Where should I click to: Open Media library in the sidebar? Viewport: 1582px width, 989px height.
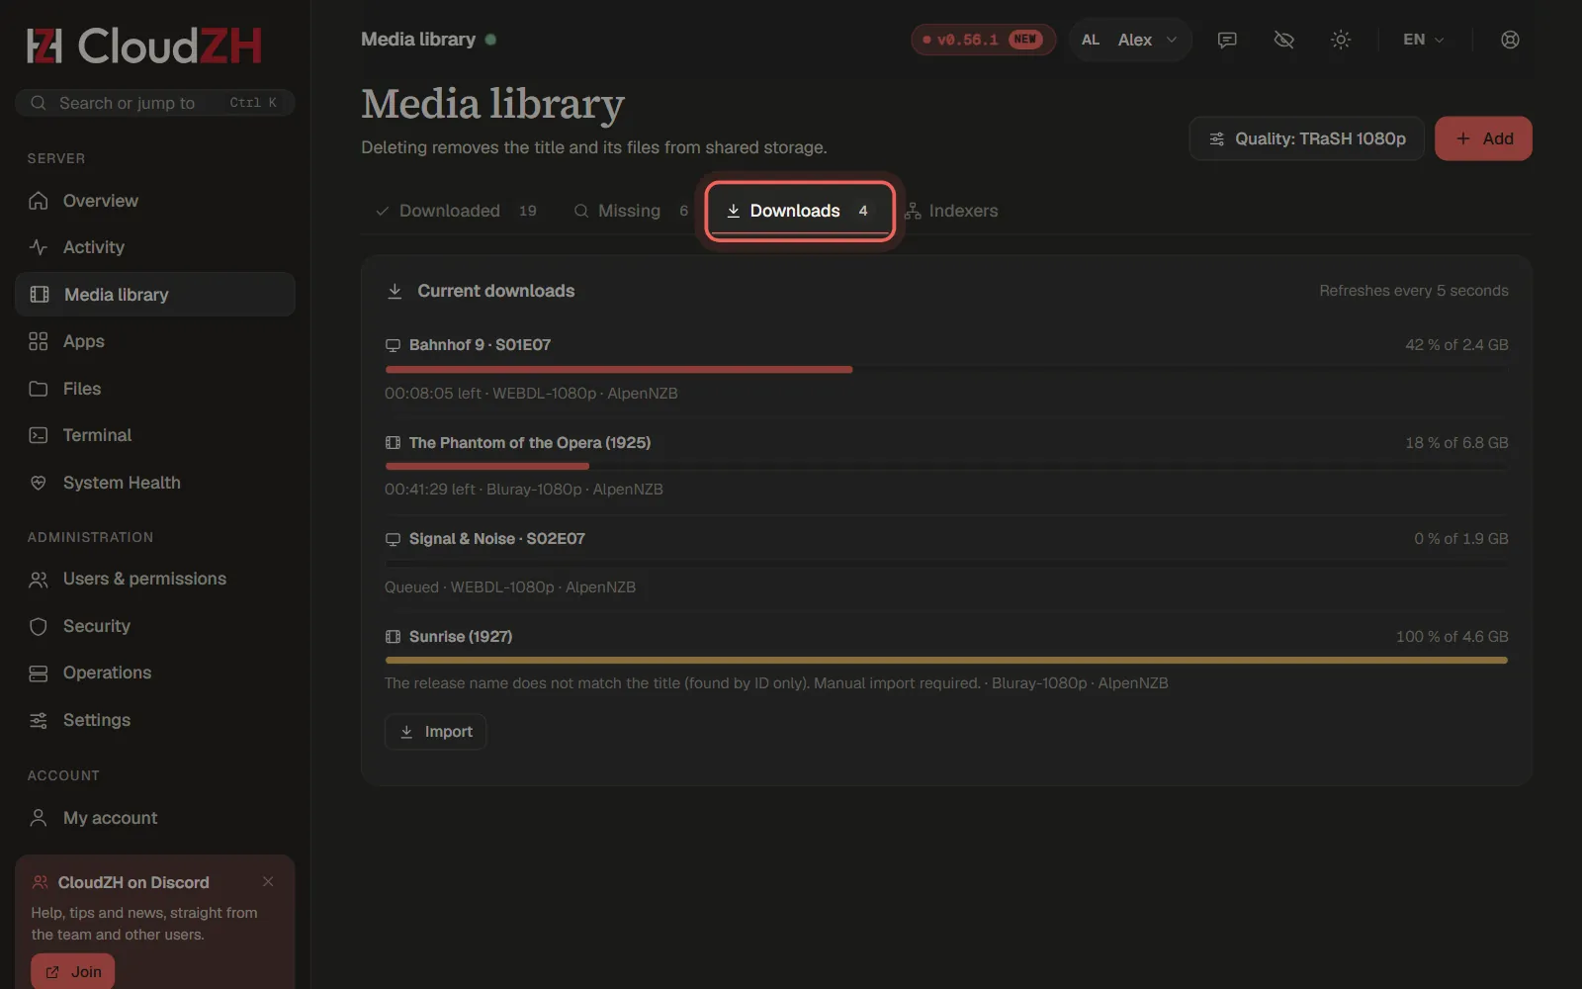tap(155, 295)
